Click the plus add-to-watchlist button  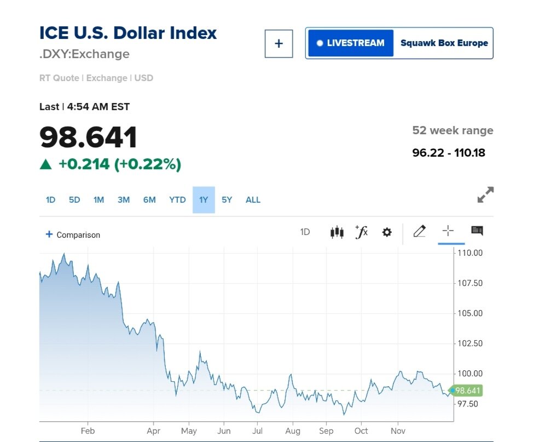coord(279,43)
